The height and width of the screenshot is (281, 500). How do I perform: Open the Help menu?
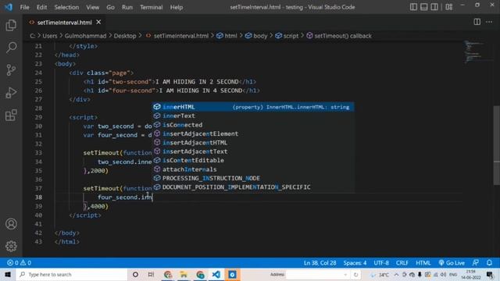[x=177, y=7]
